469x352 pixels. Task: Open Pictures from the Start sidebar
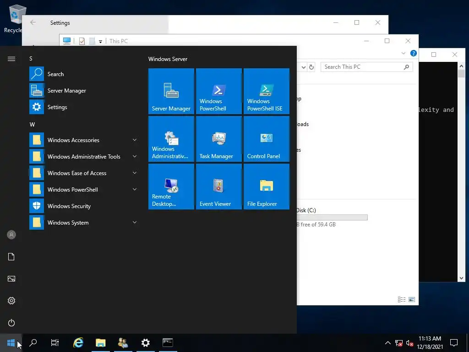point(11,279)
